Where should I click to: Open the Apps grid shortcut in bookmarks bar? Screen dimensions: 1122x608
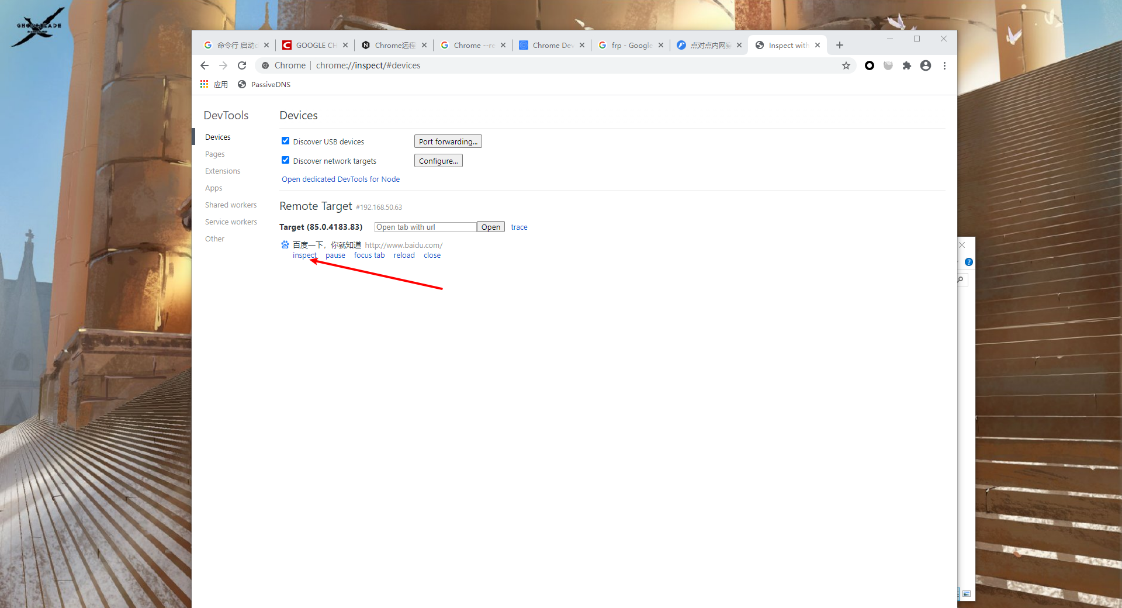coord(213,84)
